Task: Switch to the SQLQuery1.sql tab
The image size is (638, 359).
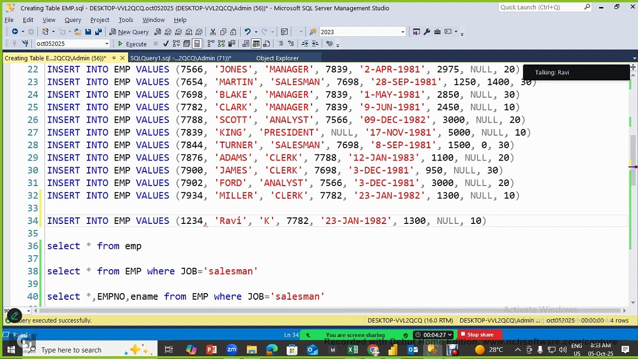Action: pos(180,58)
